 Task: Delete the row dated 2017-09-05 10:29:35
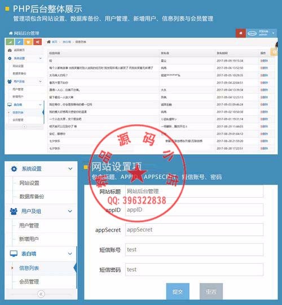(x=264, y=75)
